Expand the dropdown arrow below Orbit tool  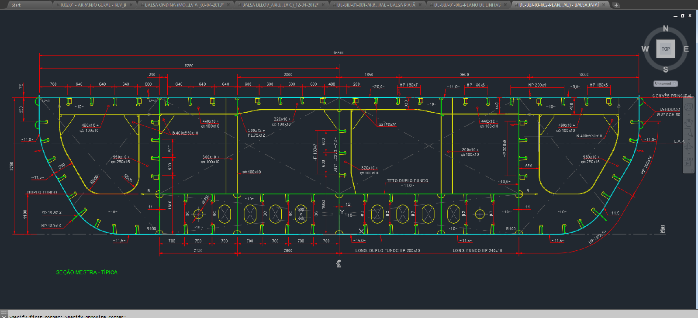[688, 154]
